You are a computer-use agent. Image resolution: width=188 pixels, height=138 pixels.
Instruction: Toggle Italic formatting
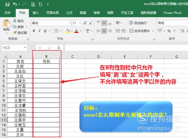click(39, 31)
